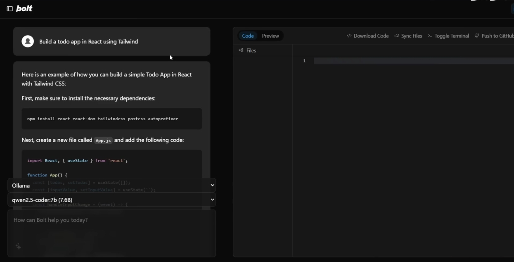Push to GitHub from the toolbar
Viewport: 514px width, 262px height.
tap(494, 36)
